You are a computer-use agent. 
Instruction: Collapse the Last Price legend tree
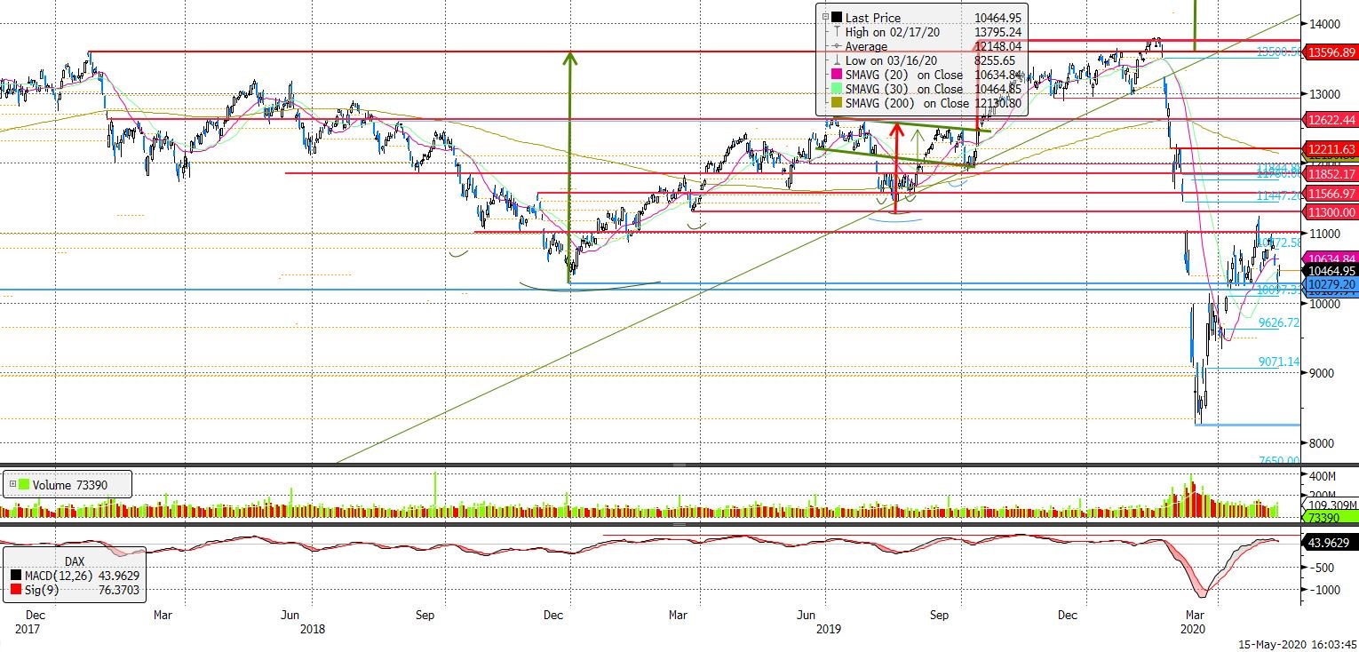[825, 18]
